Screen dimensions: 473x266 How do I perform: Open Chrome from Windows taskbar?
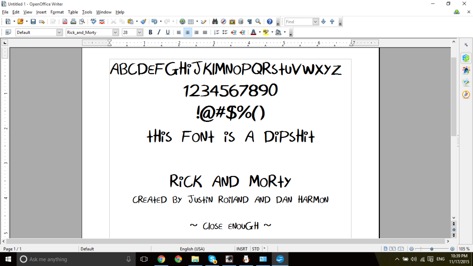pos(161,259)
